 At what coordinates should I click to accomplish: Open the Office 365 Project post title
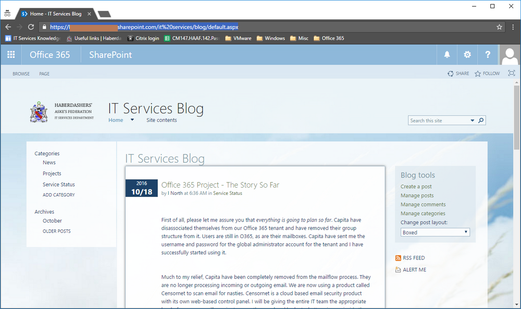tap(220, 185)
